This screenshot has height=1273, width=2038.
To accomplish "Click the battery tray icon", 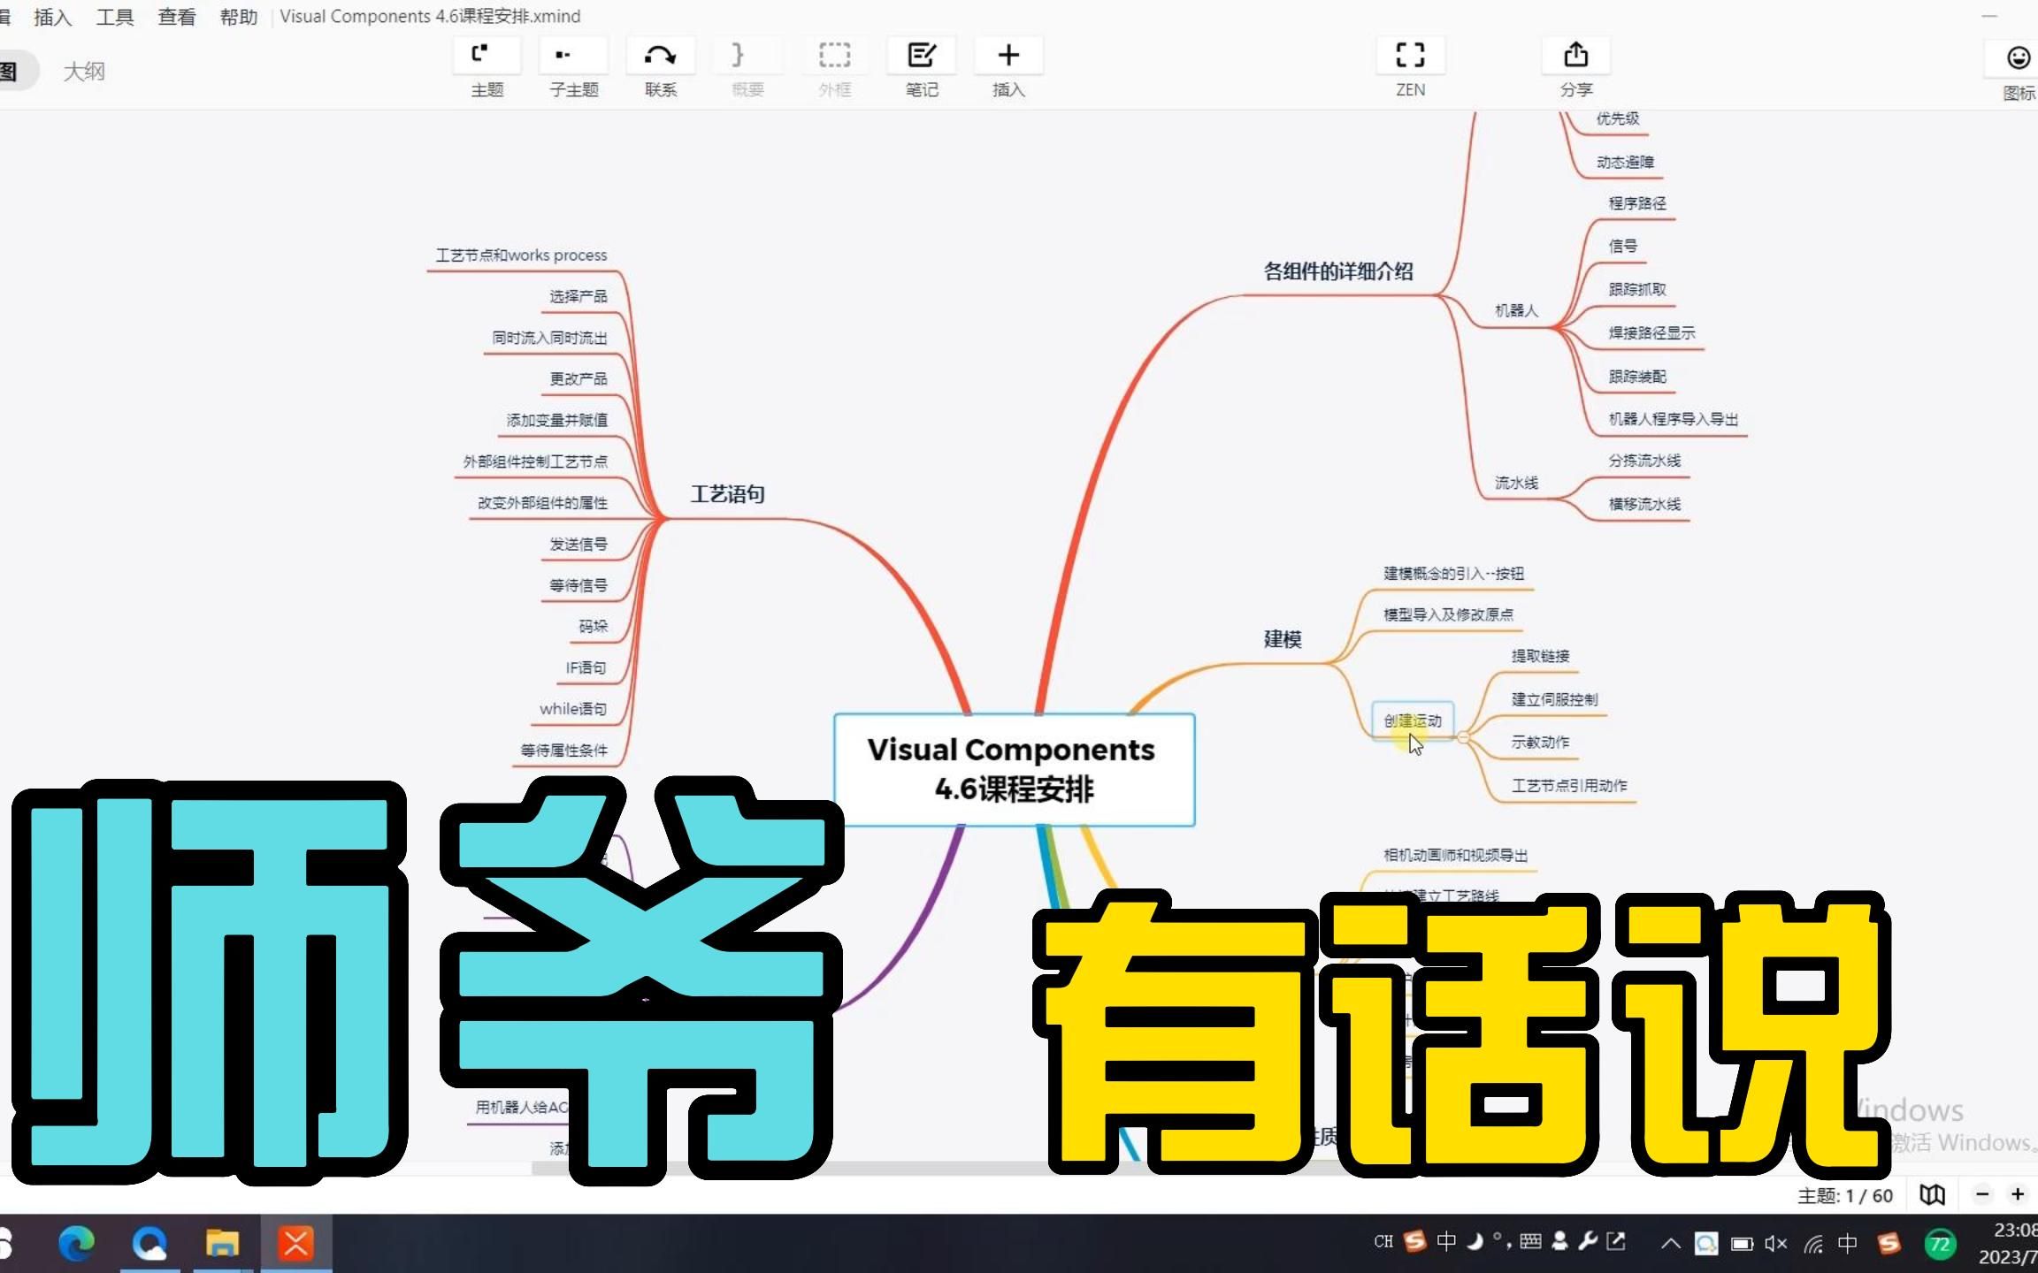I will (x=1742, y=1244).
